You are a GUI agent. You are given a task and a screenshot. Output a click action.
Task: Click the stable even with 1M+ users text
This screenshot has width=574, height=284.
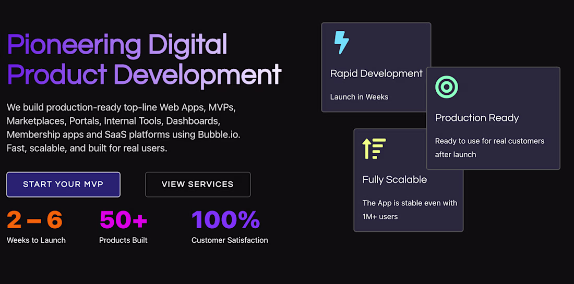click(410, 210)
